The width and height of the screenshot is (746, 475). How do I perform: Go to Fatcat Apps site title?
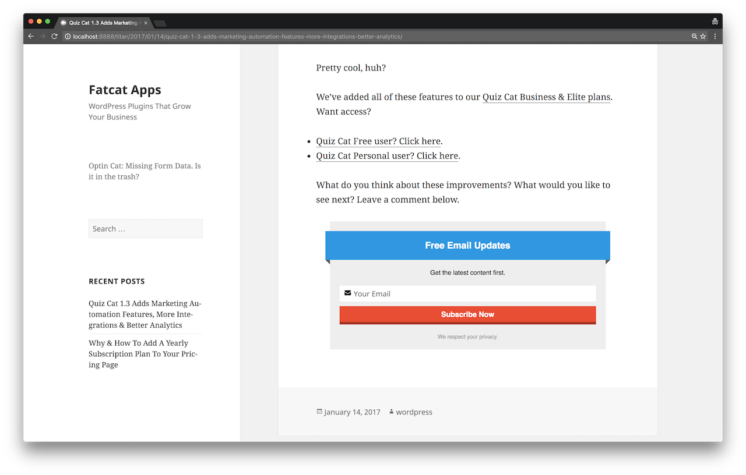[125, 90]
